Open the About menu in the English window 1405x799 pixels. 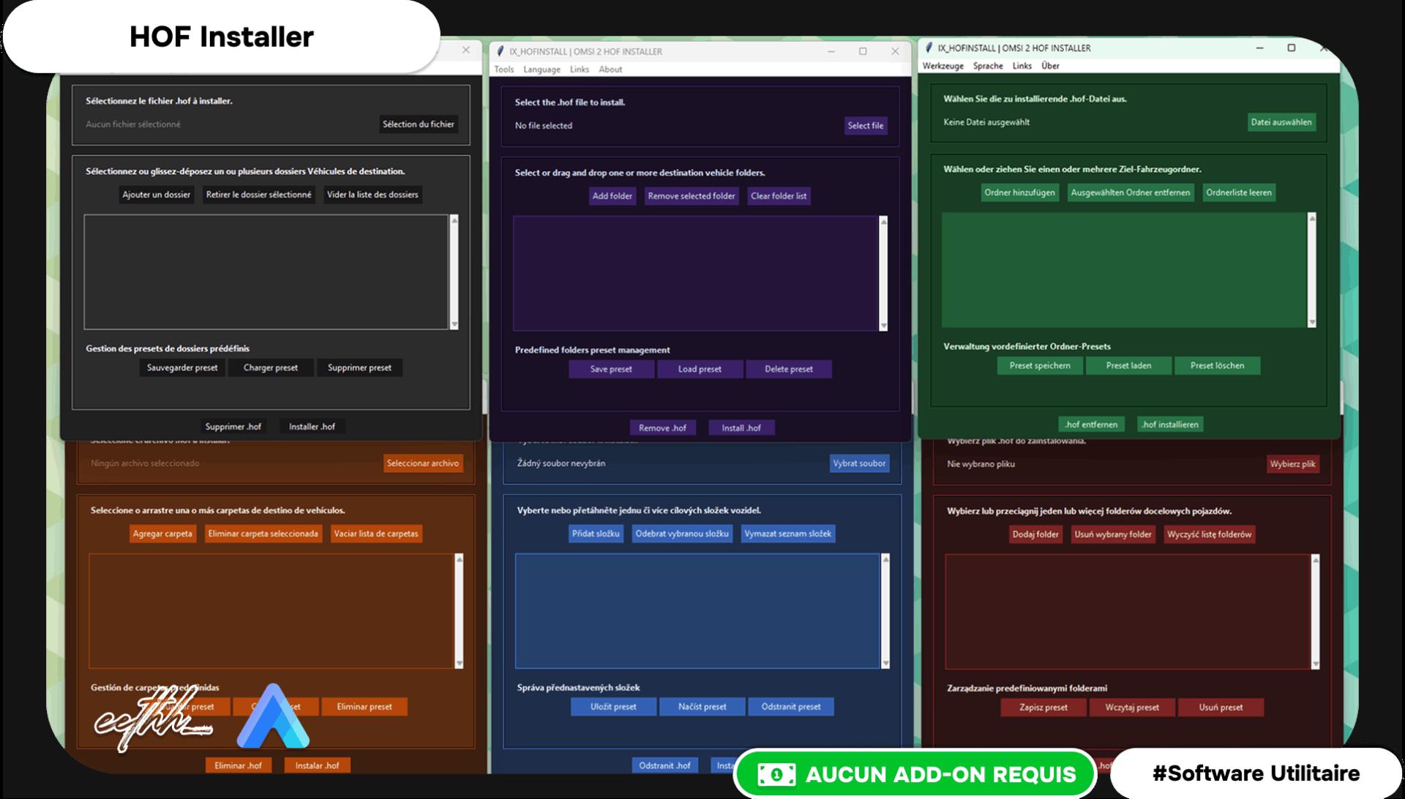(x=610, y=70)
